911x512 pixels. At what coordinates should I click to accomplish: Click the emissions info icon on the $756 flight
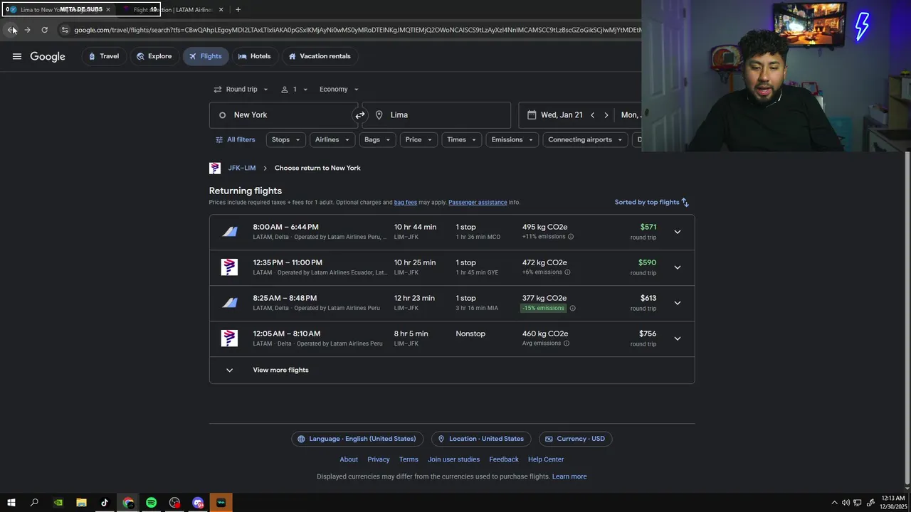[567, 343]
